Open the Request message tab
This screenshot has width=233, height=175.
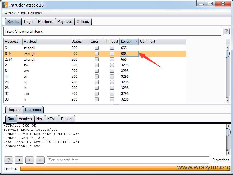click(x=14, y=110)
